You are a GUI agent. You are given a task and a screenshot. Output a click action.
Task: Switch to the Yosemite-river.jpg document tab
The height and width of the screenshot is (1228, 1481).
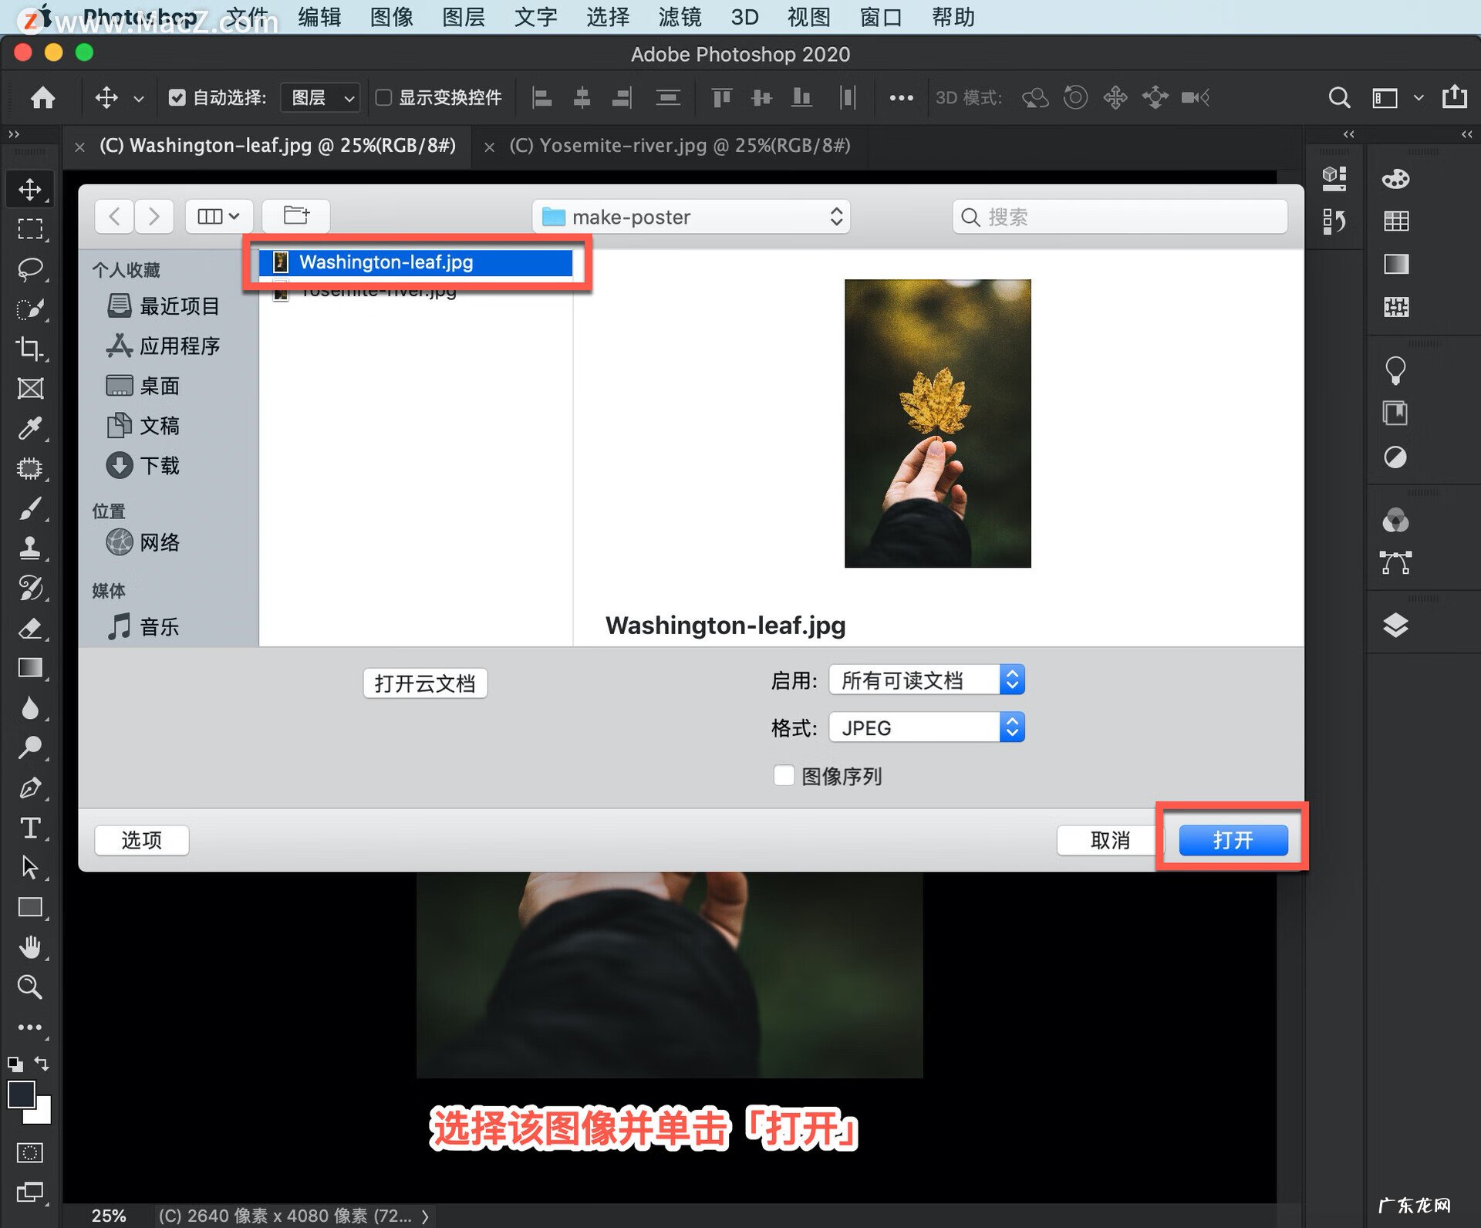[679, 145]
